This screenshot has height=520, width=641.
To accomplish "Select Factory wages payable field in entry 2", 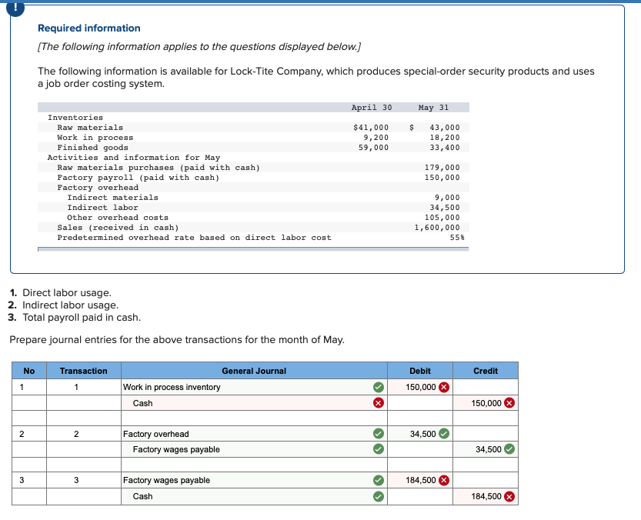I will pyautogui.click(x=254, y=449).
